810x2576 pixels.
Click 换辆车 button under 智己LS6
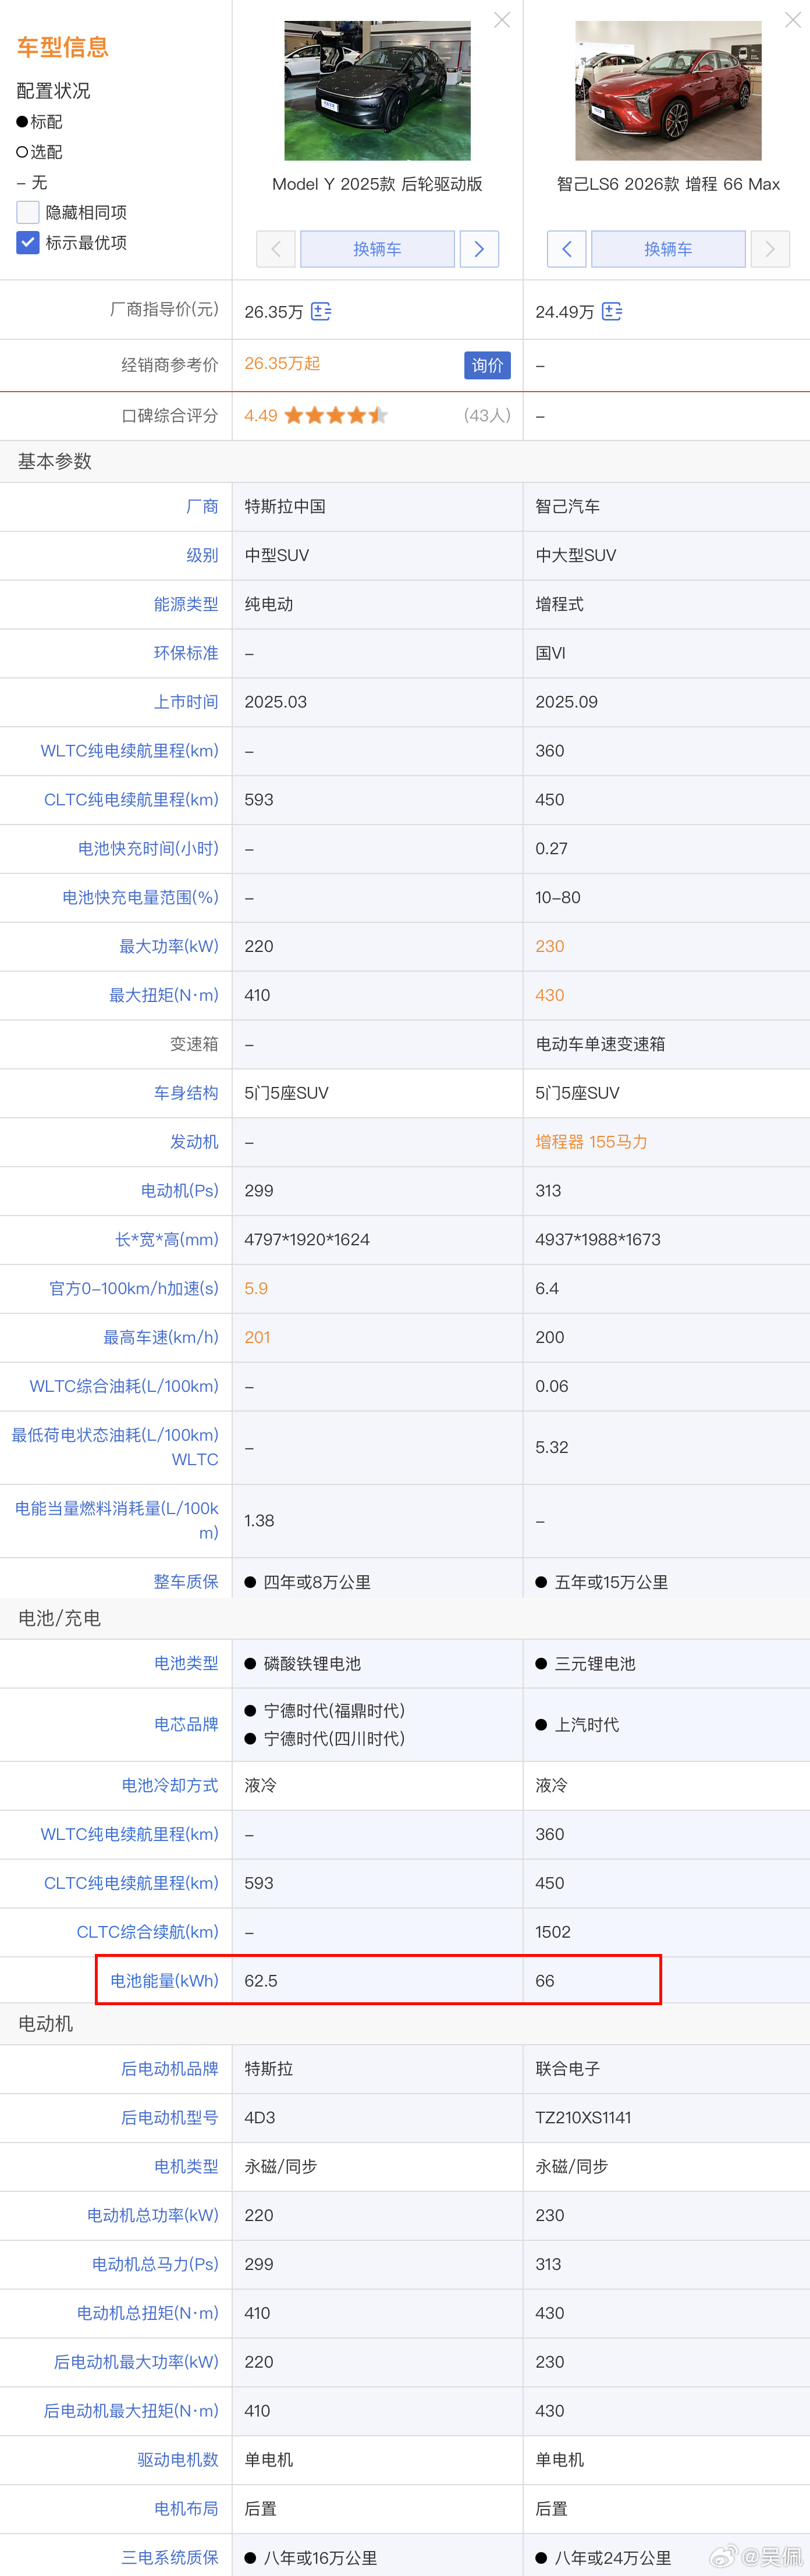click(669, 249)
